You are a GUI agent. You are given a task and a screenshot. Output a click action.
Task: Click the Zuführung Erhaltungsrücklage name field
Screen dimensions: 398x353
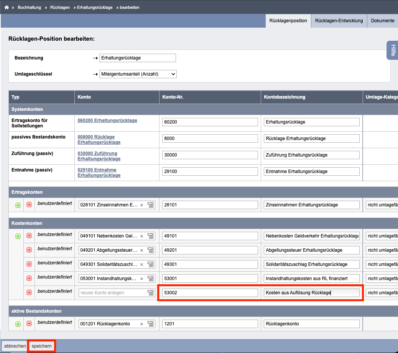pos(312,155)
